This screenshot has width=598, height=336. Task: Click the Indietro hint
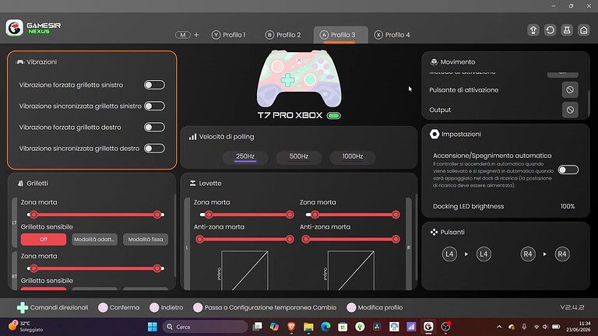[x=167, y=307]
